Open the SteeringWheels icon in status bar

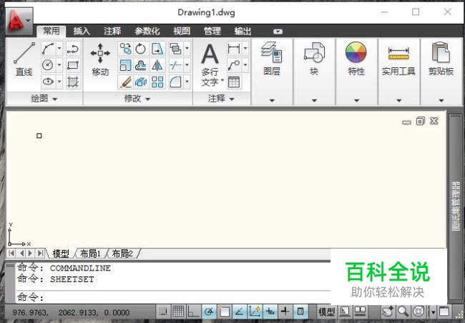418,311
